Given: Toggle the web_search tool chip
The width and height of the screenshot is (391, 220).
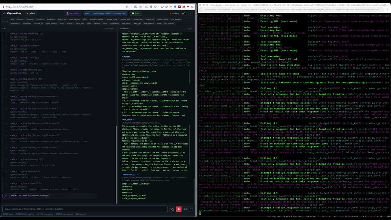Looking at the screenshot, I should click(x=149, y=24).
